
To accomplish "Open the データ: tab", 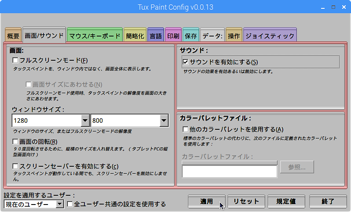I will [212, 35].
